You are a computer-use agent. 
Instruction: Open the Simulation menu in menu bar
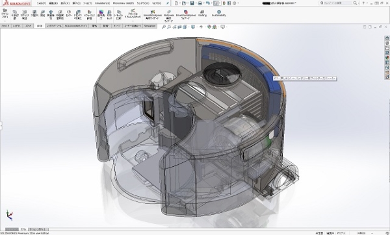tap(103, 3)
